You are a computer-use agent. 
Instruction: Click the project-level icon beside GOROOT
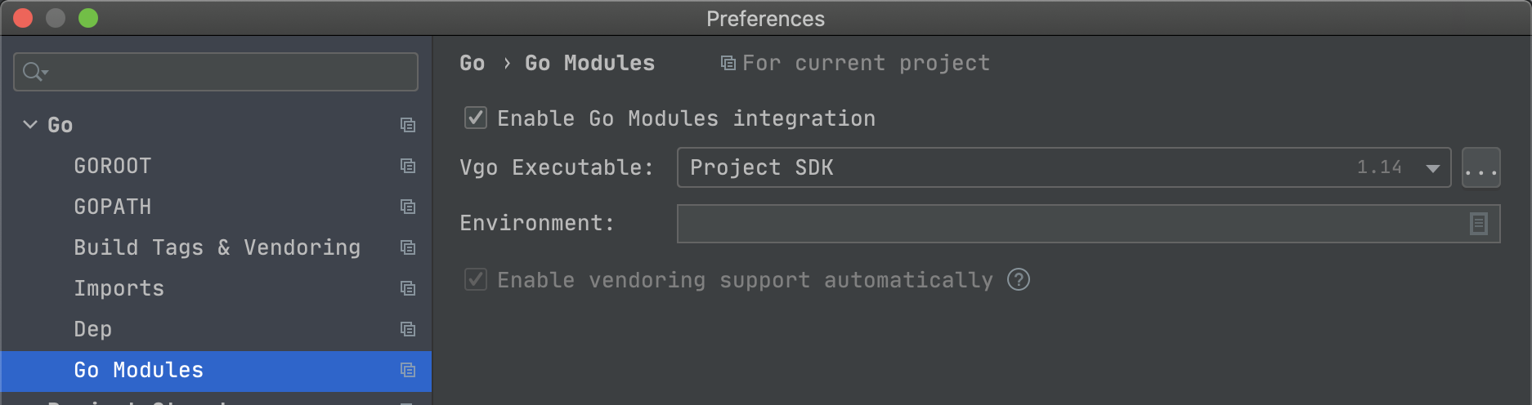[408, 166]
